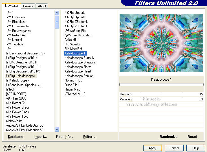Choose the 4 QFlip ZBottomL filter

tap(76, 22)
